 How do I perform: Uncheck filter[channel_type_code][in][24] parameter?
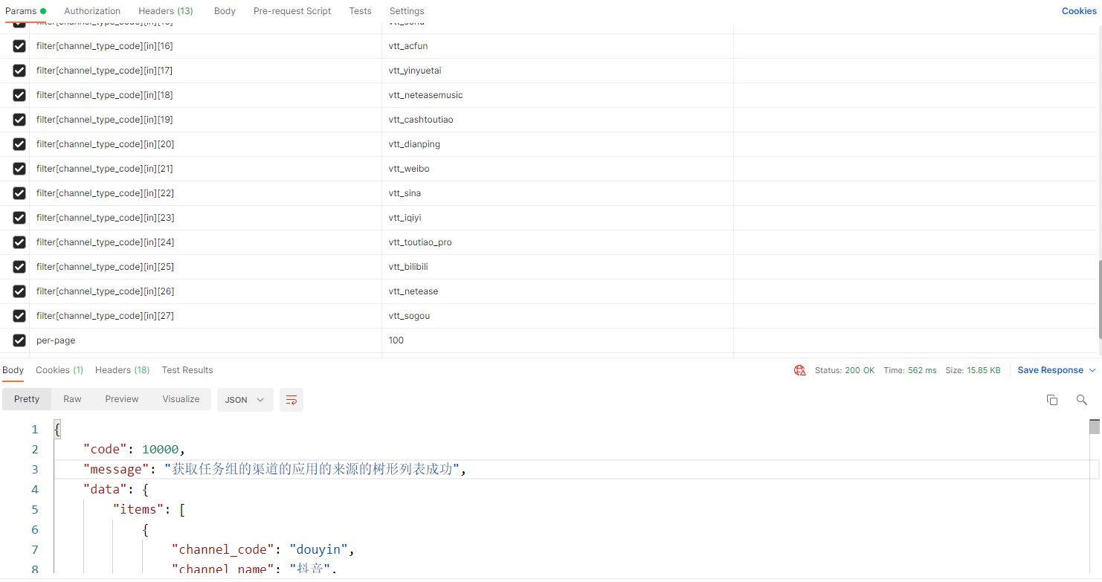(19, 242)
